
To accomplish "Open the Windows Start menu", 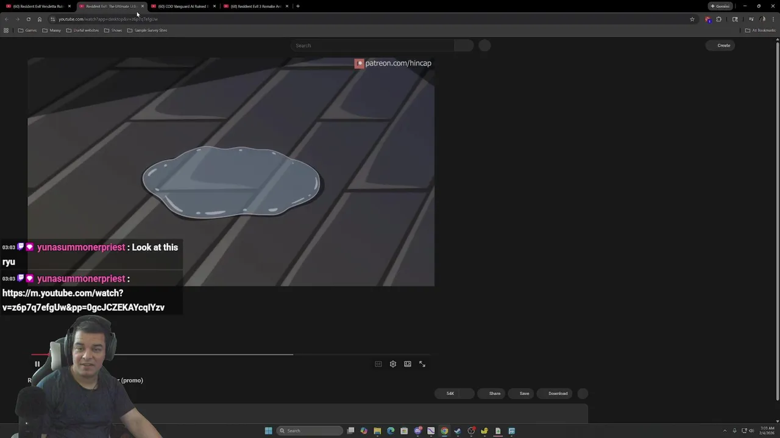I will pyautogui.click(x=268, y=431).
